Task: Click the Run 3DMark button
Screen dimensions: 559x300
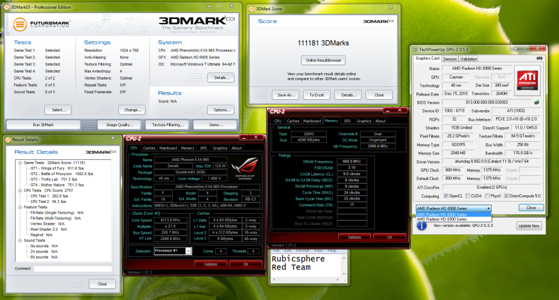Action: pyautogui.click(x=43, y=125)
